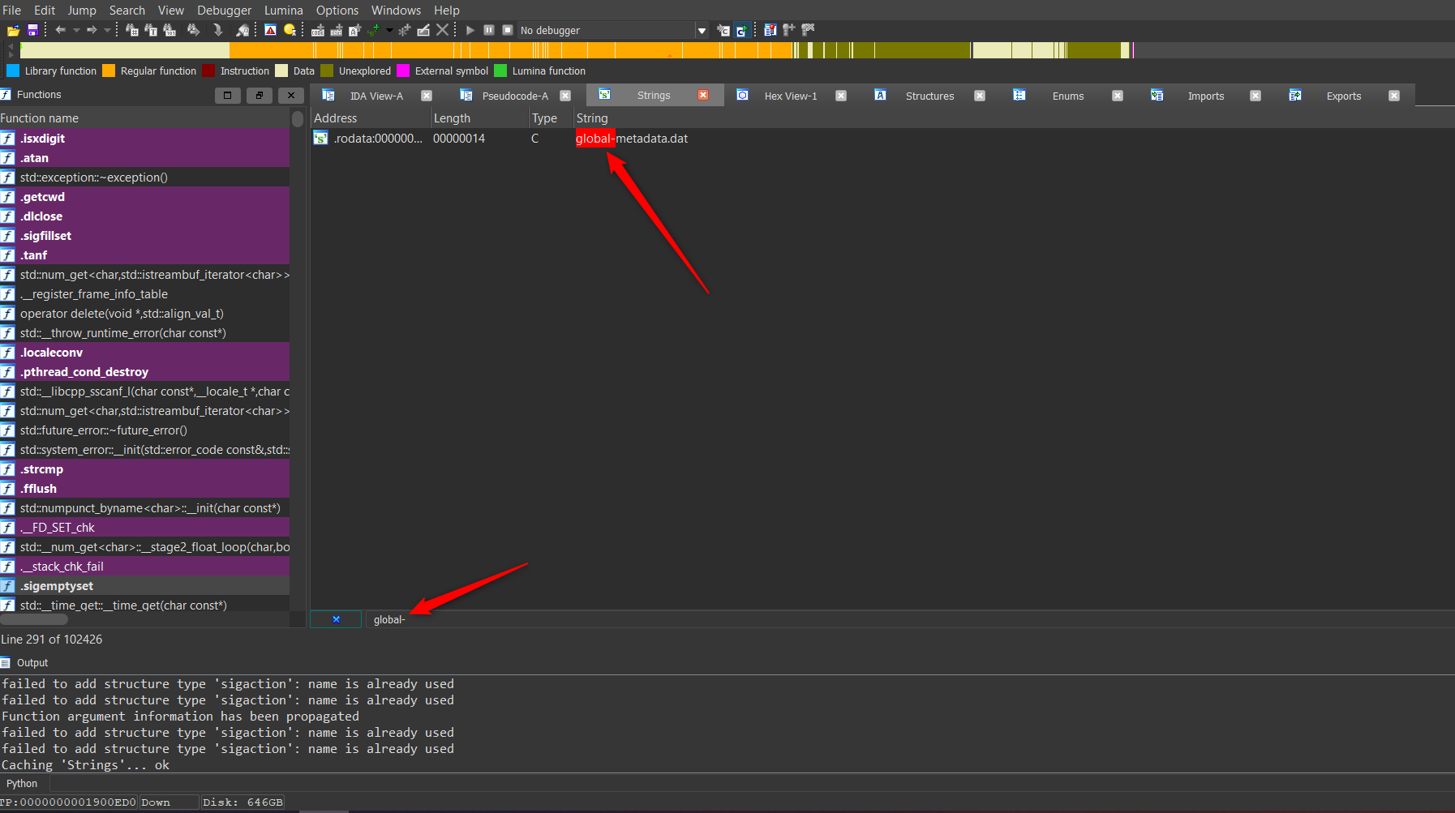Click the Output window icon
The width and height of the screenshot is (1455, 813).
coord(6,663)
